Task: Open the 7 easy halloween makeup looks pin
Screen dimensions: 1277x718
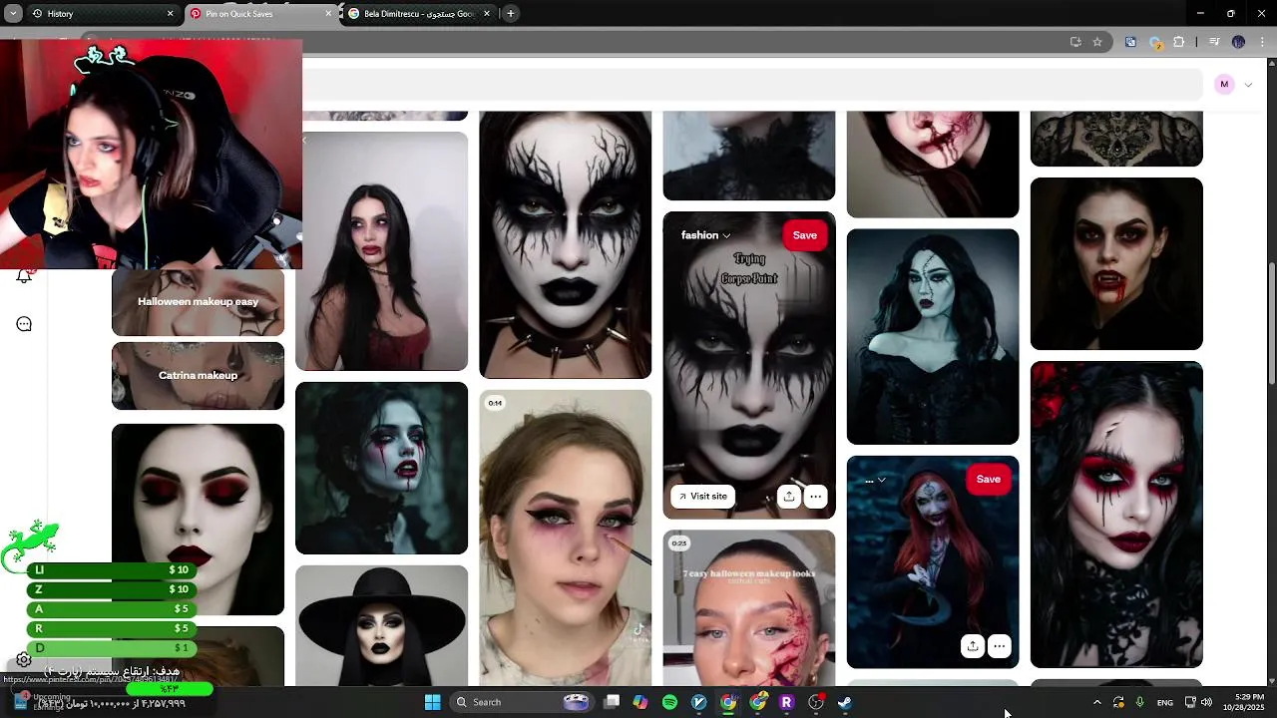Action: tap(748, 608)
